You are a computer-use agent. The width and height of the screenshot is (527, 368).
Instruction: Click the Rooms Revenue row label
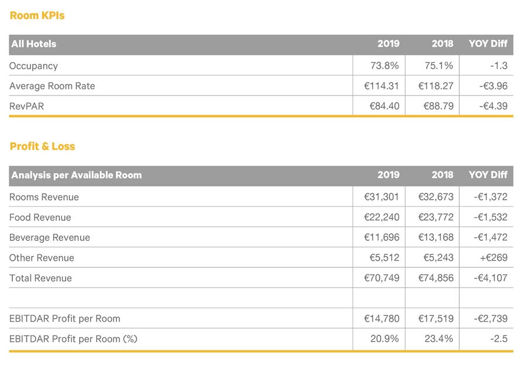click(x=44, y=197)
